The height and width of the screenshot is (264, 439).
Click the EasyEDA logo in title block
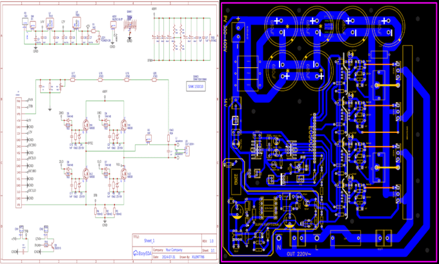(142, 254)
